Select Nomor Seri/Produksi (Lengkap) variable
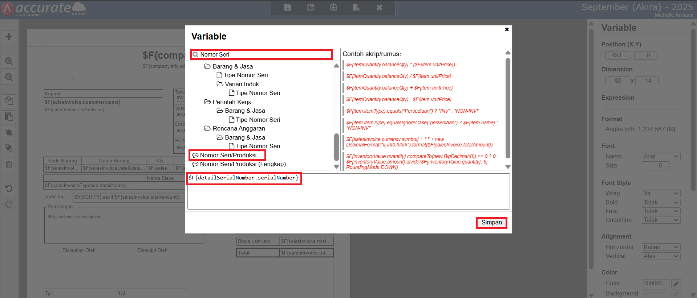The image size is (697, 298). [x=243, y=164]
